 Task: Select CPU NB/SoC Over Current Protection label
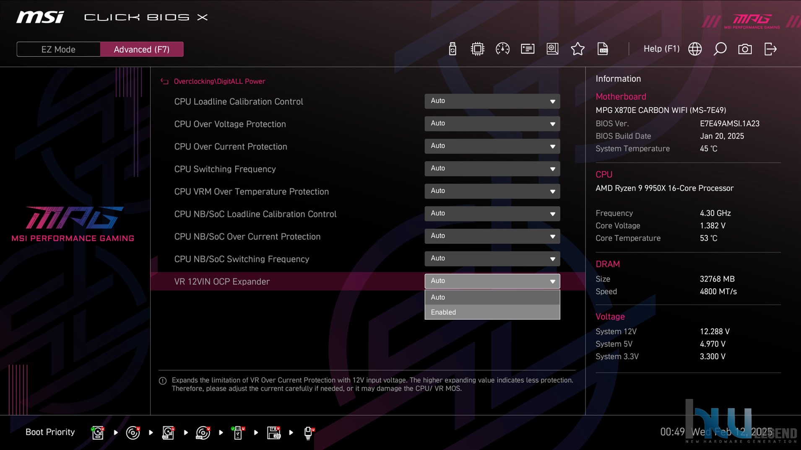click(247, 237)
